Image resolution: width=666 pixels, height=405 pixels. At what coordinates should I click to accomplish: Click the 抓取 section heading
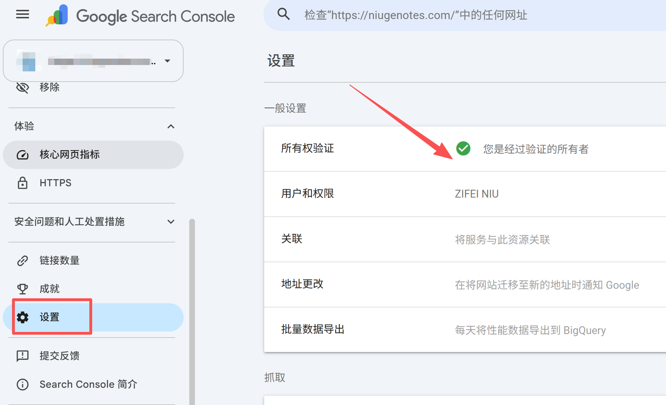pos(275,377)
